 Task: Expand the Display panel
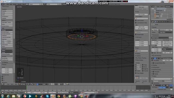(x=136, y=54)
